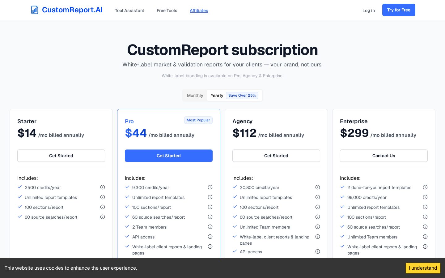Open info icon for Pro API access
This screenshot has height=278, width=445.
tap(210, 237)
